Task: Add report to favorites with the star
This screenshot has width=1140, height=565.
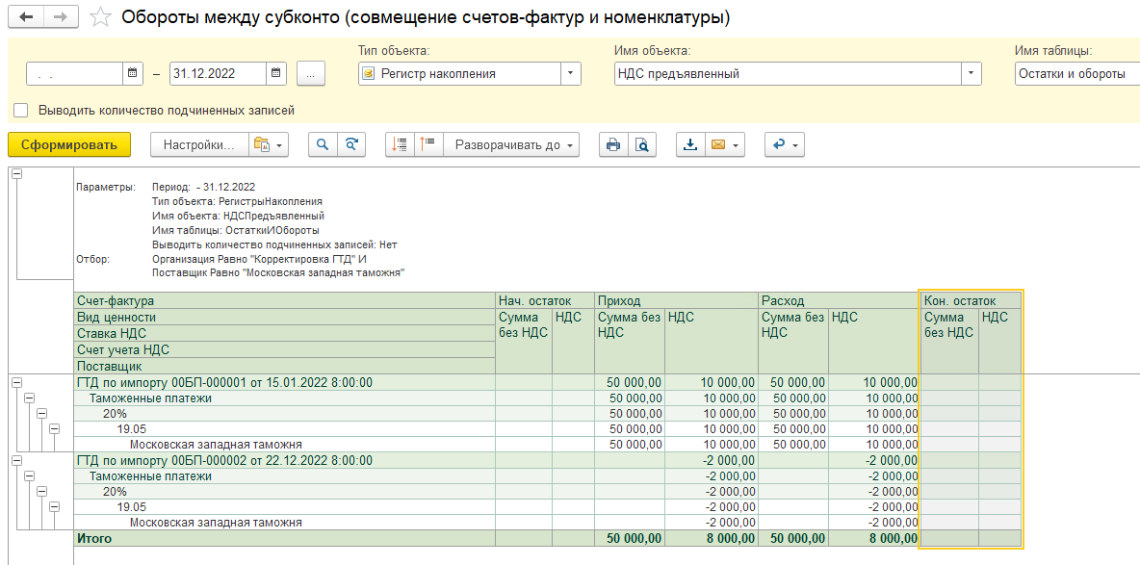Action: 99,17
